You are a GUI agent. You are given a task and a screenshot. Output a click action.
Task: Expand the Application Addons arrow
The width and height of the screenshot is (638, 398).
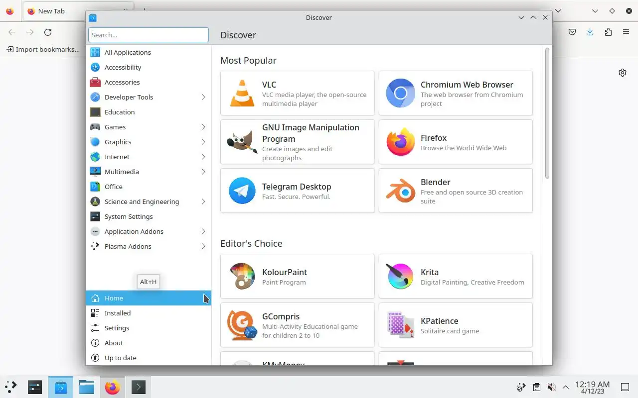coord(203,231)
